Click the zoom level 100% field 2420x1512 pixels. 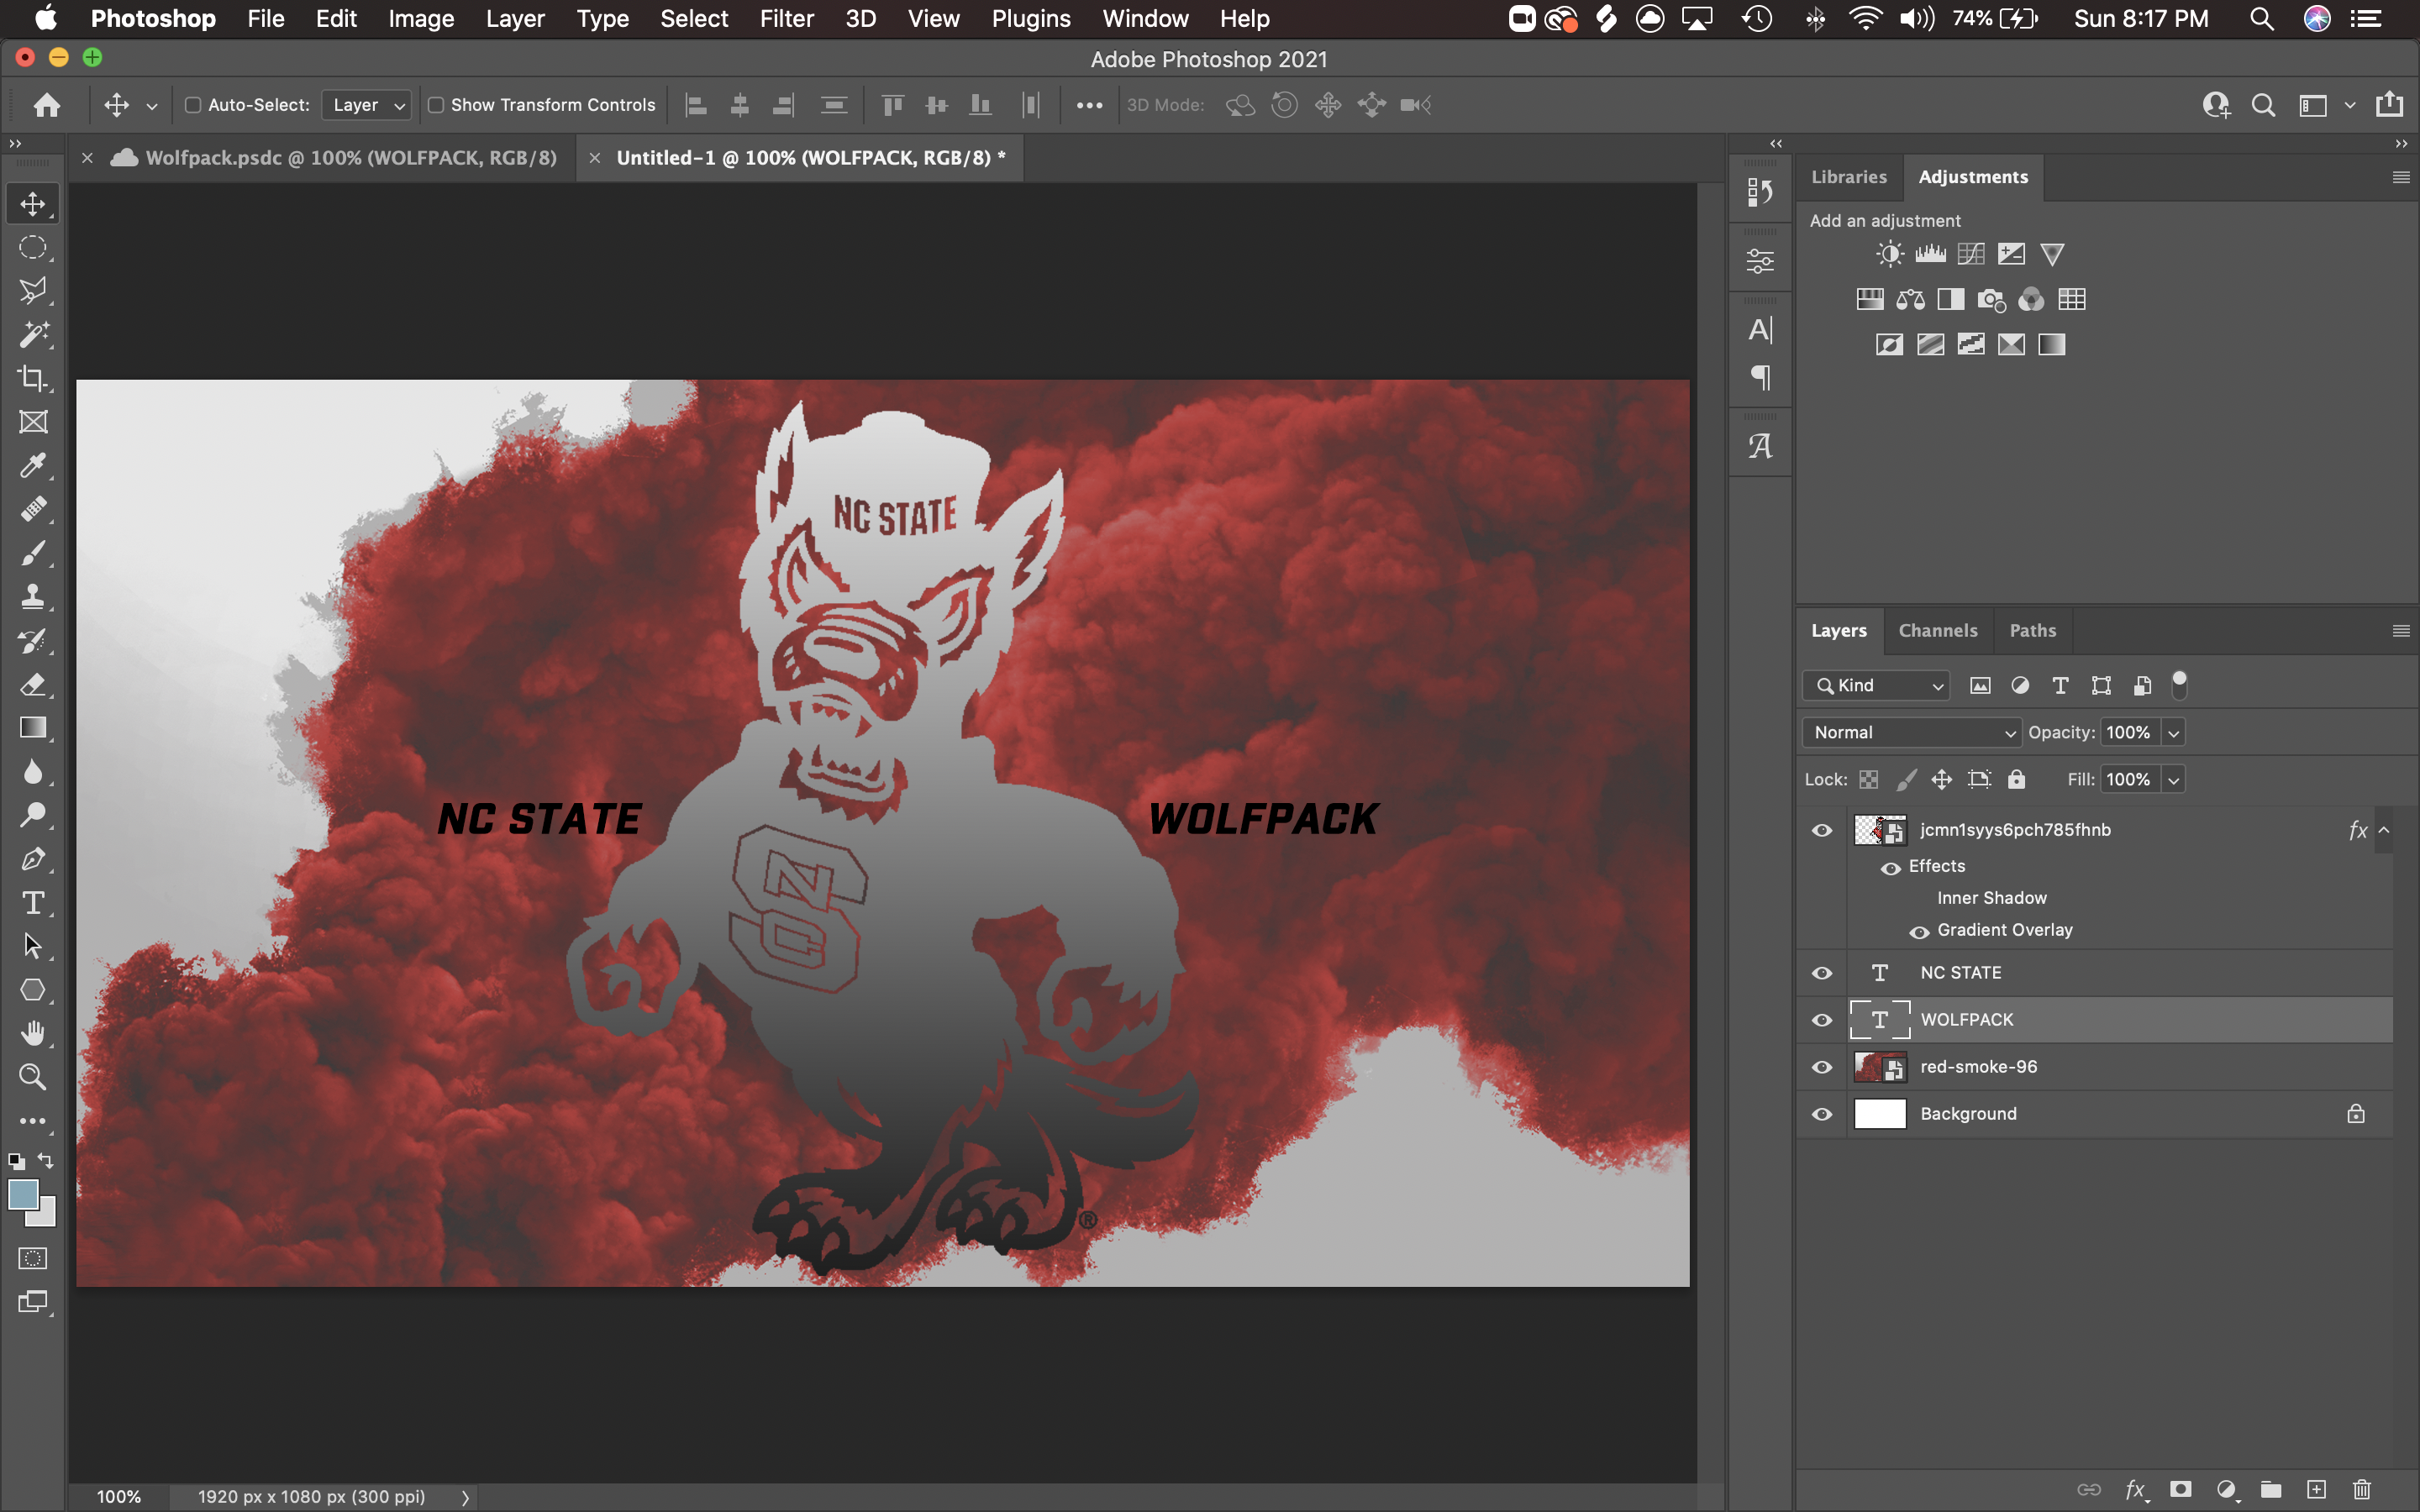[118, 1497]
